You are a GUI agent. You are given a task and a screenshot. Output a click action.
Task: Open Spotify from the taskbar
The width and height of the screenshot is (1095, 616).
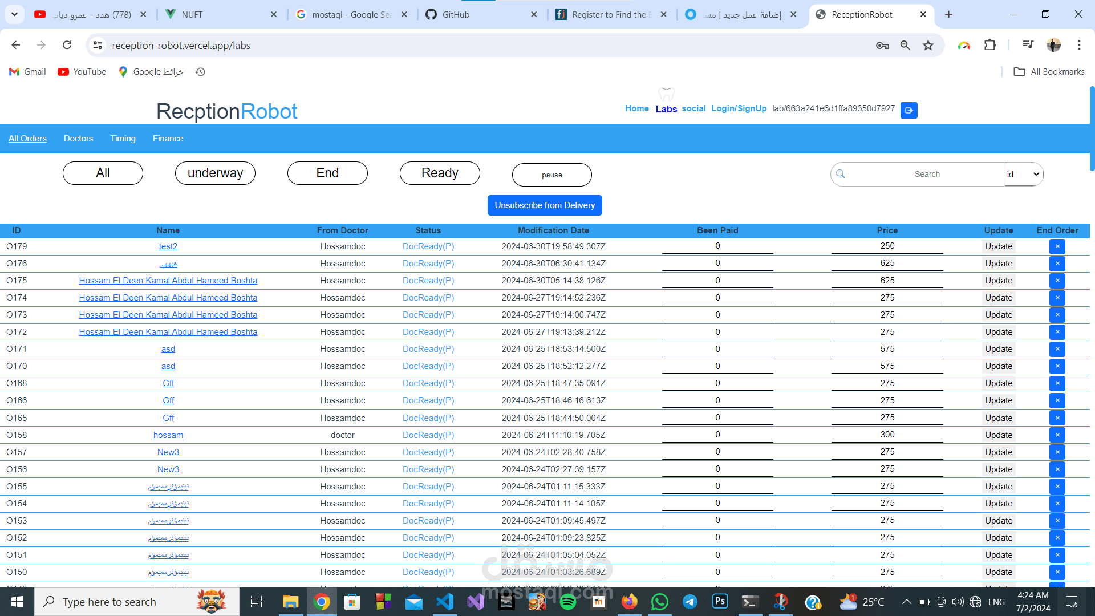567,602
